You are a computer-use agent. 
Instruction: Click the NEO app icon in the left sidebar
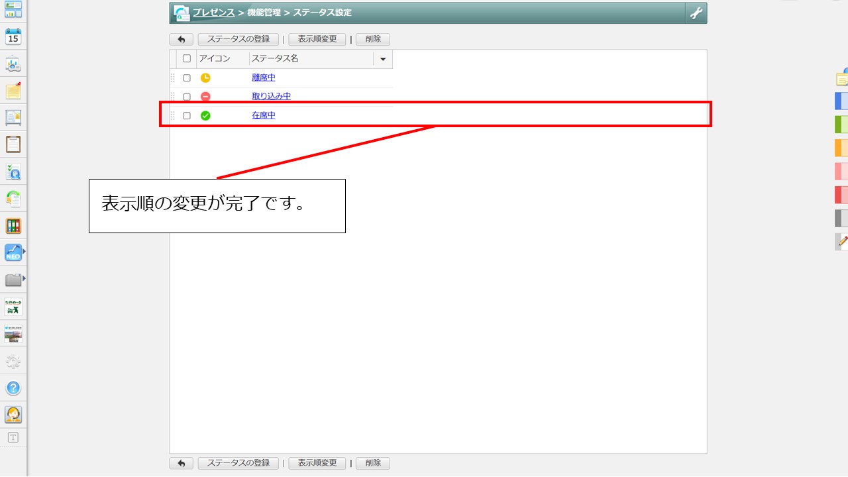[x=13, y=252]
